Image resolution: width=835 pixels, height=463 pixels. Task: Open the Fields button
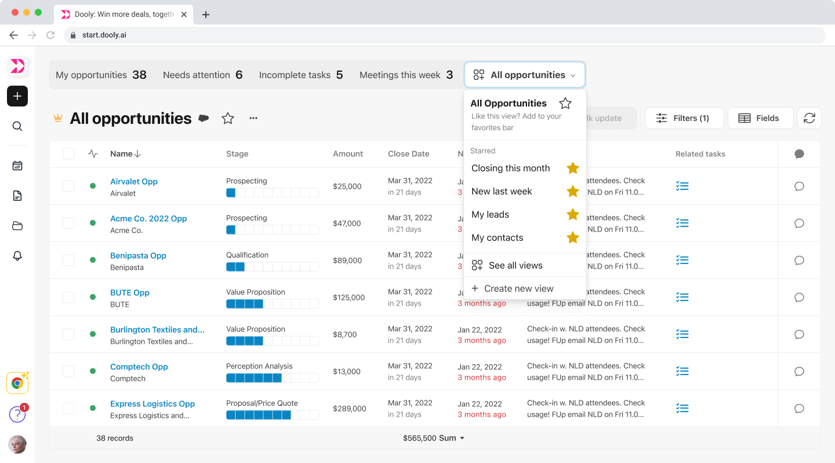(x=760, y=118)
